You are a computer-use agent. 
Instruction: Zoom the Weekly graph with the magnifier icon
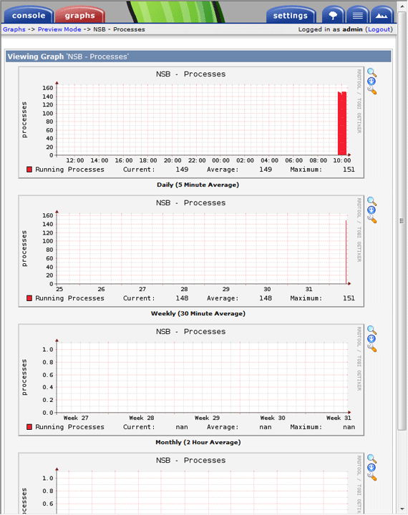point(371,201)
